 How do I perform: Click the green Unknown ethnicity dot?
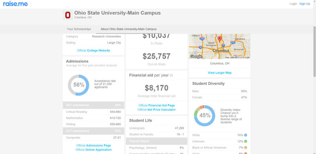point(246,141)
